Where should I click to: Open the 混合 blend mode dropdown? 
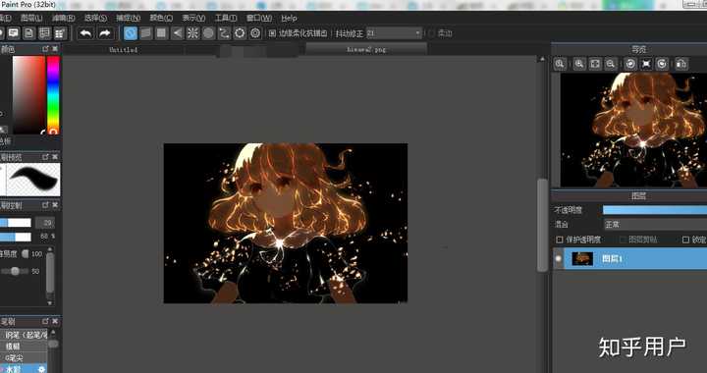pos(655,224)
